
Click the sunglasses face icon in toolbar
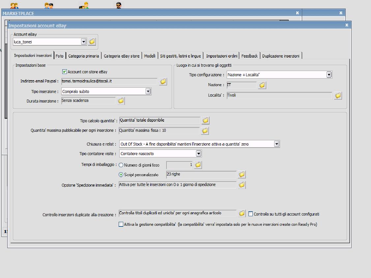119,5
